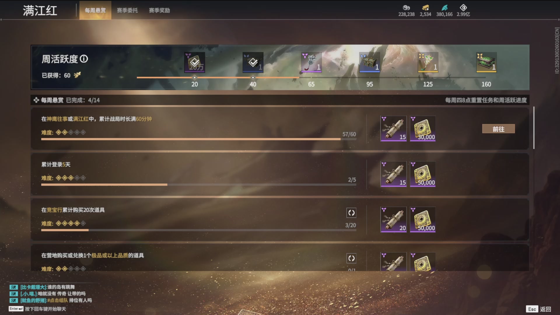560x315 pixels.
Task: Click the 2.99亿 currency icon
Action: (463, 8)
